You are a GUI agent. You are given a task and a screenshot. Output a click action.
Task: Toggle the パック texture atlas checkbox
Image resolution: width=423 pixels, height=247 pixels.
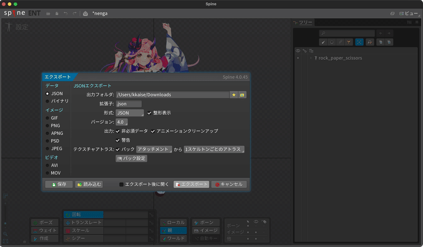click(117, 149)
